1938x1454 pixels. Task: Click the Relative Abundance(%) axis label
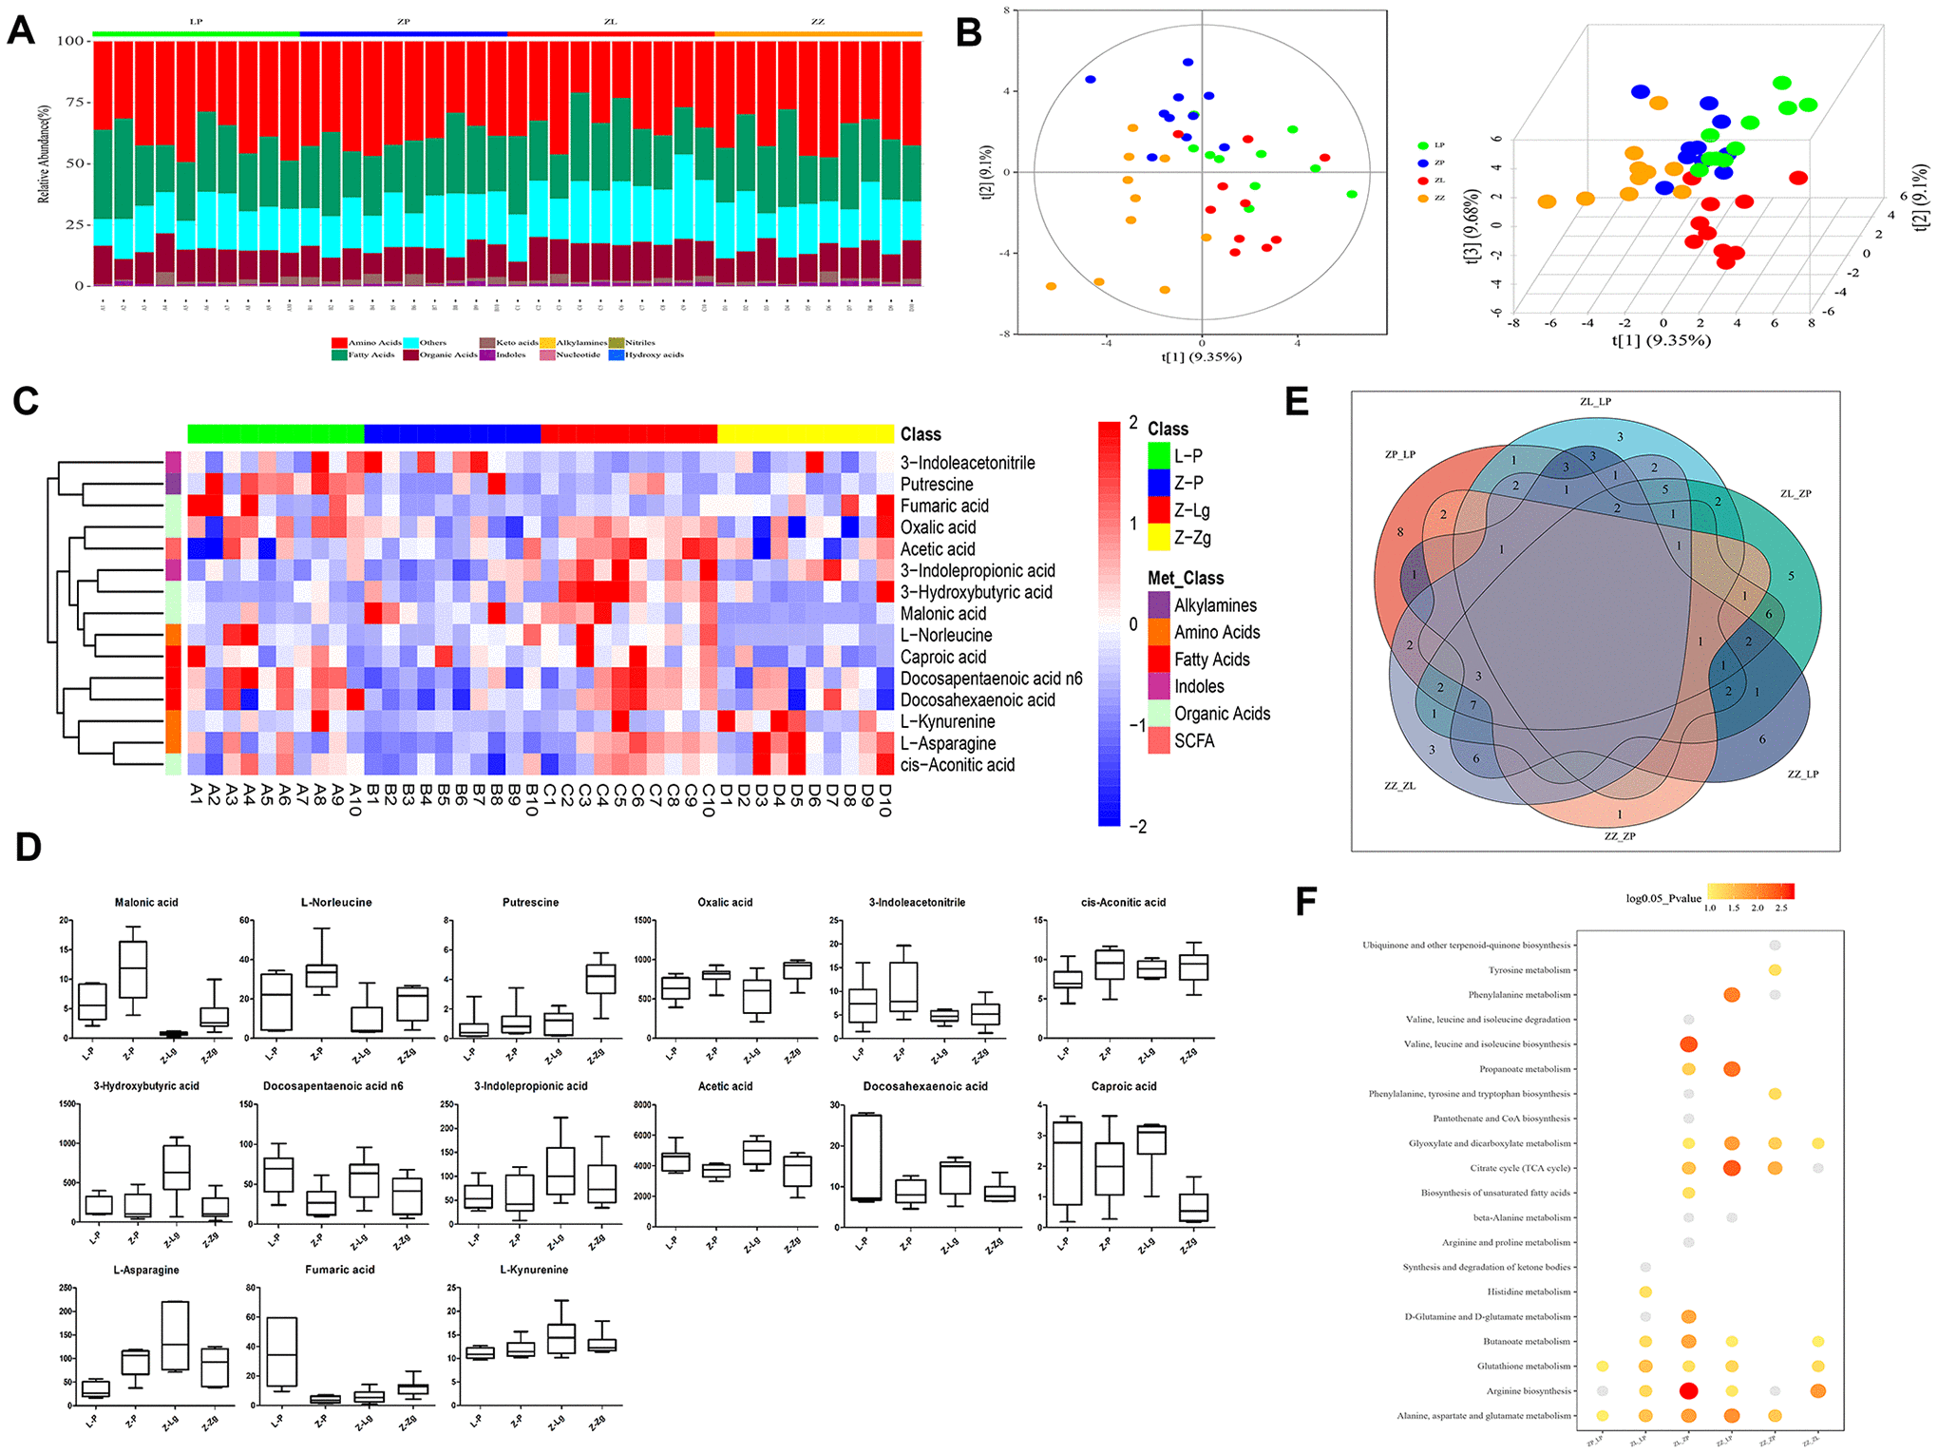[43, 154]
